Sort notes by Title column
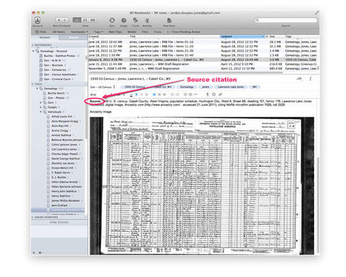This screenshot has height=277, width=346. (174, 36)
